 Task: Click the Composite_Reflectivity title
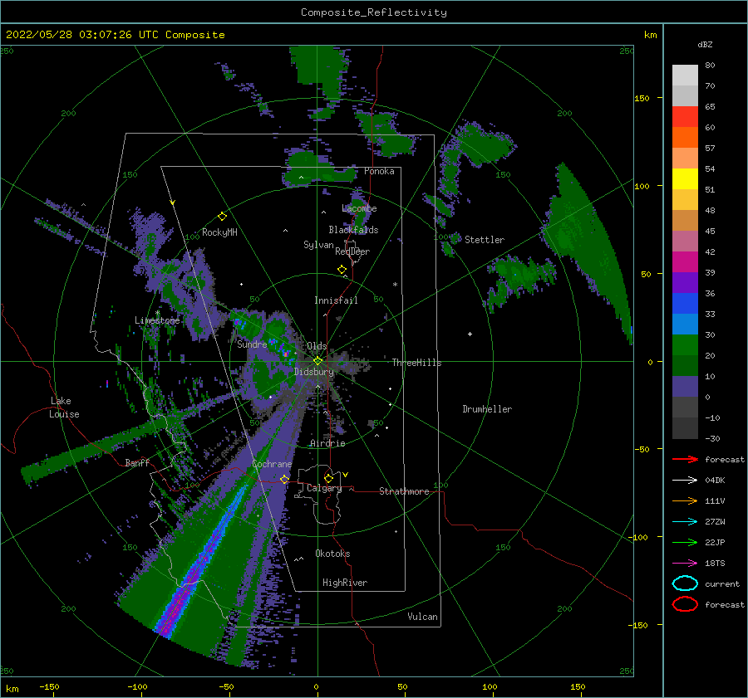tap(374, 12)
